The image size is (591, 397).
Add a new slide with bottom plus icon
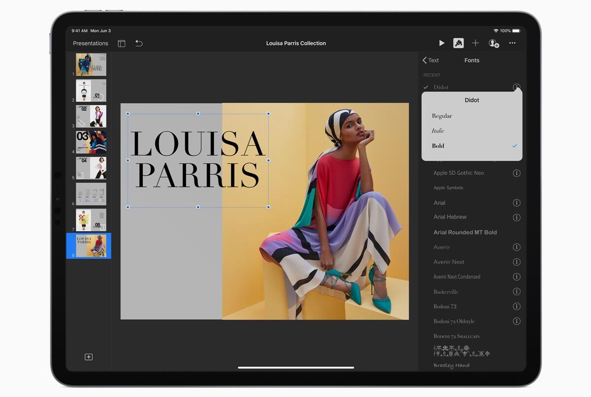tap(89, 357)
